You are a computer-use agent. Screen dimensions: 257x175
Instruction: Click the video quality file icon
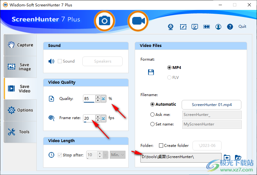(51, 99)
